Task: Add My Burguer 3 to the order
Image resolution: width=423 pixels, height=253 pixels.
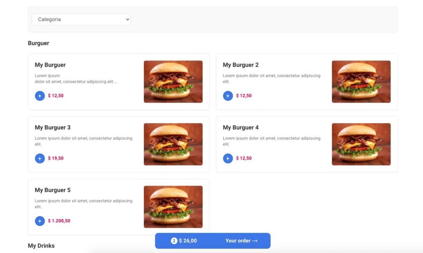Action: click(x=40, y=158)
